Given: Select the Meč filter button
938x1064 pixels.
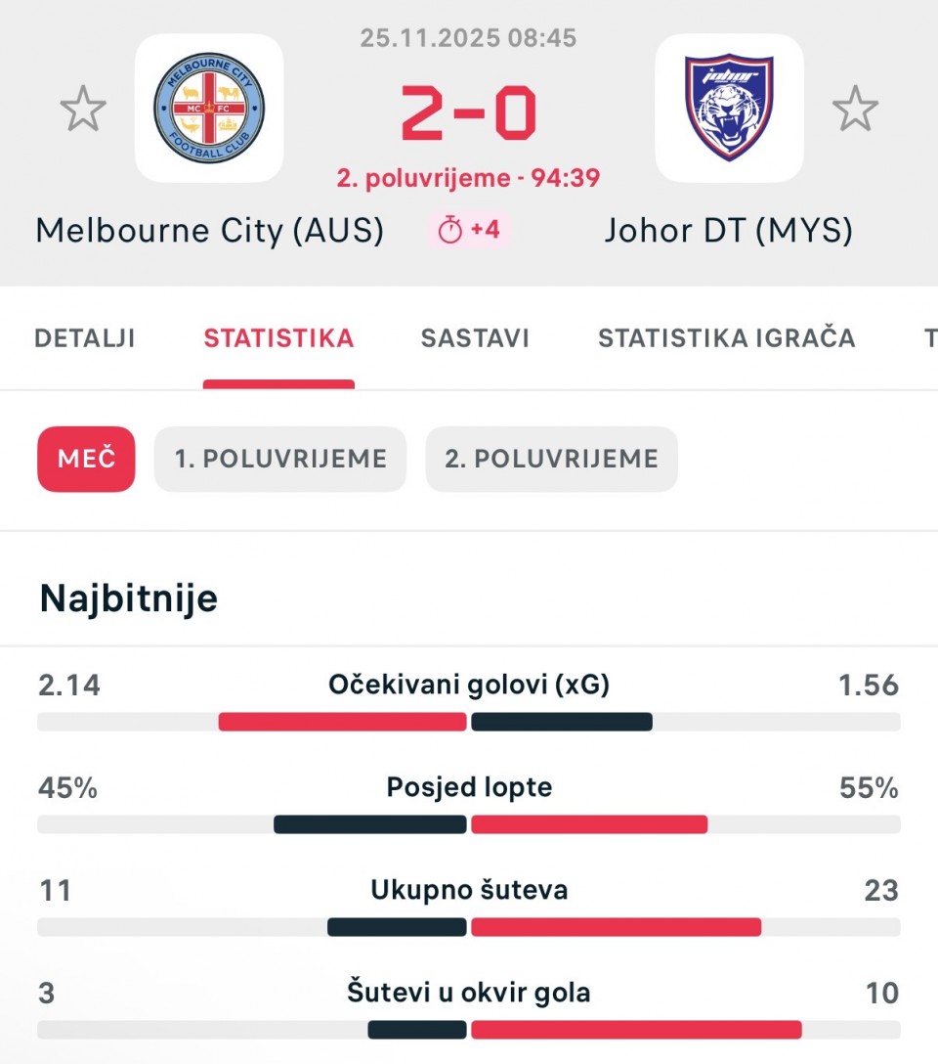Looking at the screenshot, I should point(86,459).
